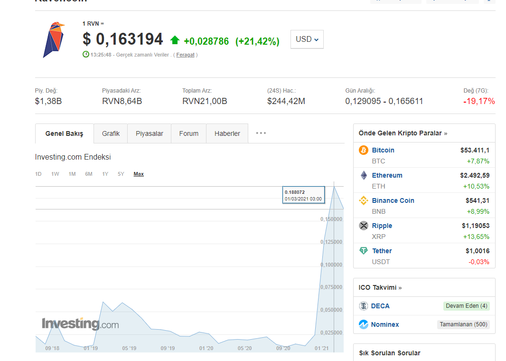Open the Haberler tab
The height and width of the screenshot is (361, 506).
[227, 133]
